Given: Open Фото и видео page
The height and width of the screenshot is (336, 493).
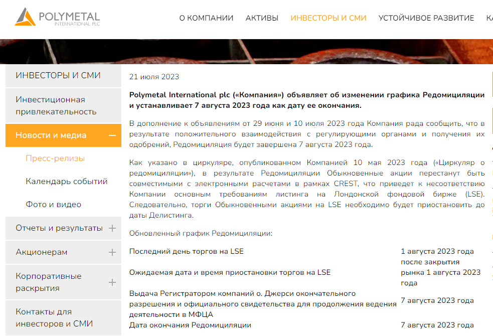Looking at the screenshot, I should pos(54,205).
